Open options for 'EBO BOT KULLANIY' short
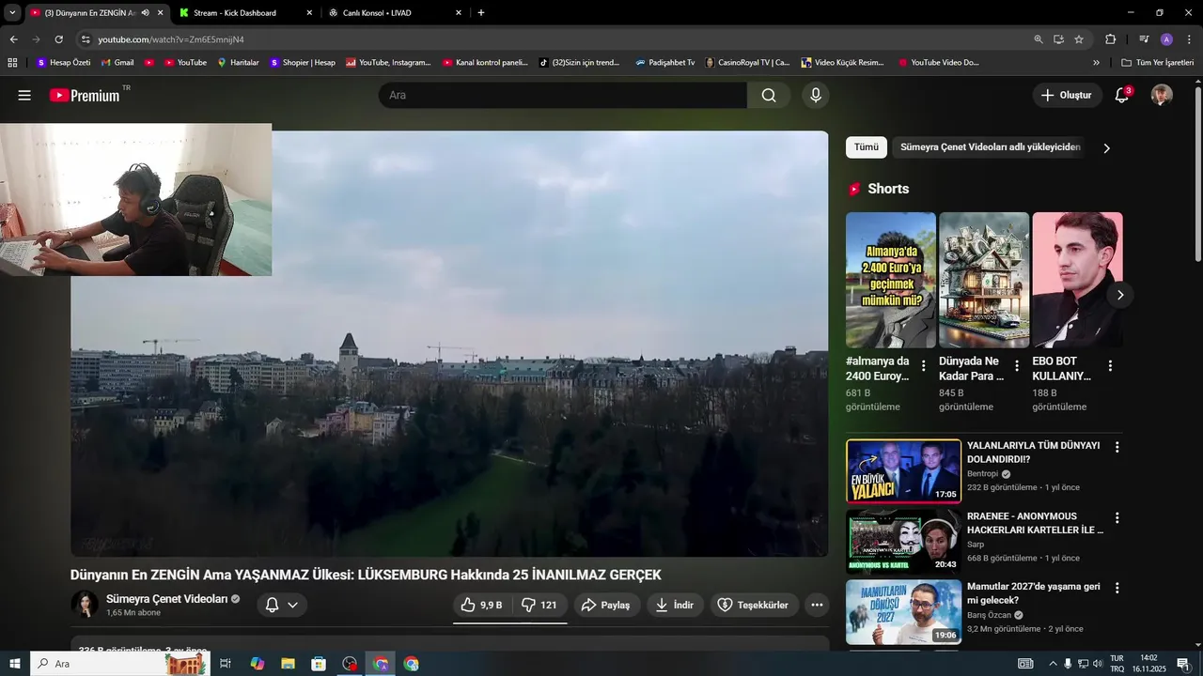This screenshot has height=676, width=1203. point(1110,366)
